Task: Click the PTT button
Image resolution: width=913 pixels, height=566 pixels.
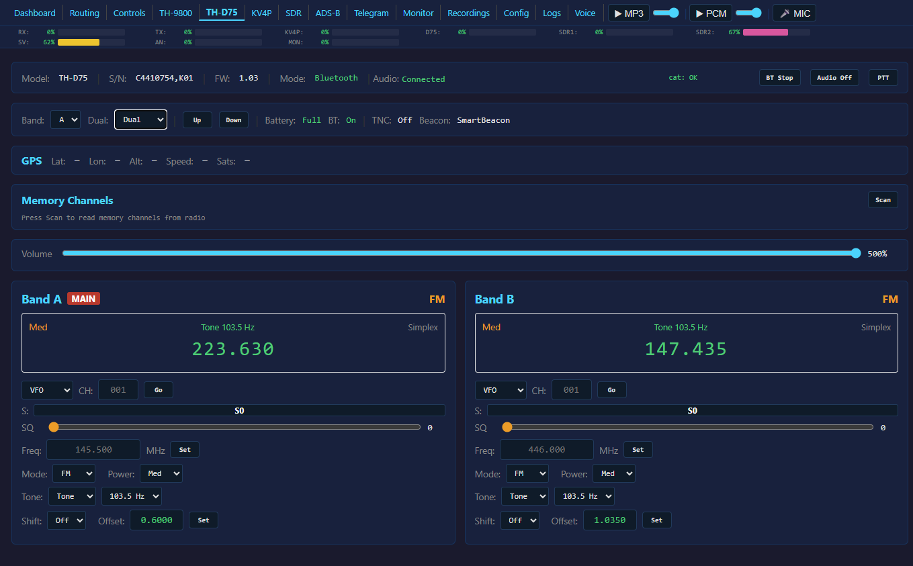Action: [x=883, y=78]
